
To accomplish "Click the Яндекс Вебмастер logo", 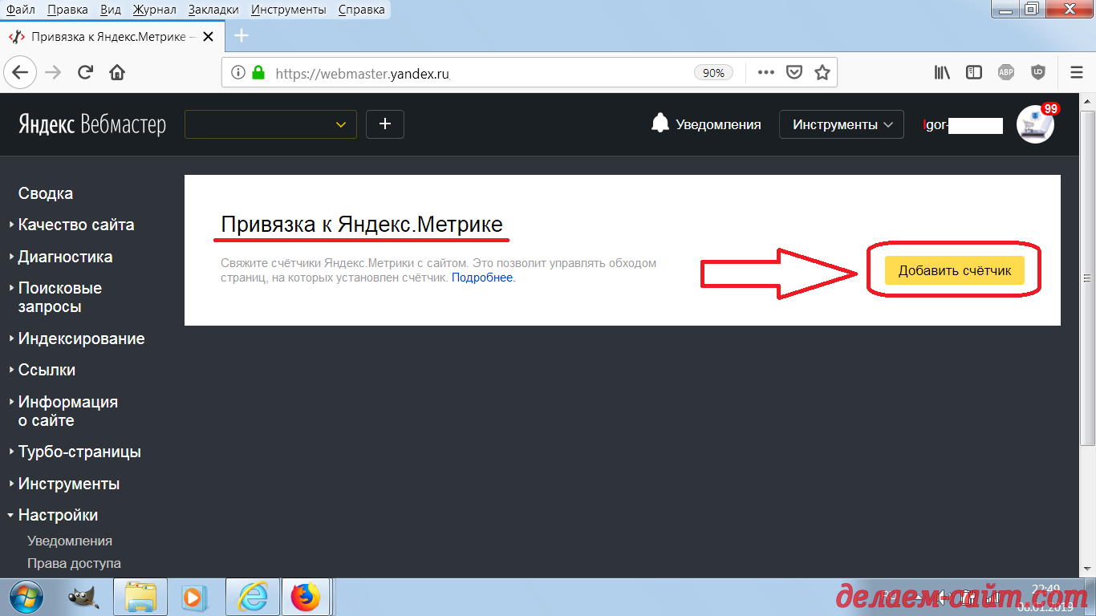I will (x=92, y=124).
